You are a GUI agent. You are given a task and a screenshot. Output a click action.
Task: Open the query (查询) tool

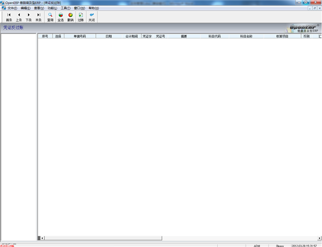tap(50, 17)
